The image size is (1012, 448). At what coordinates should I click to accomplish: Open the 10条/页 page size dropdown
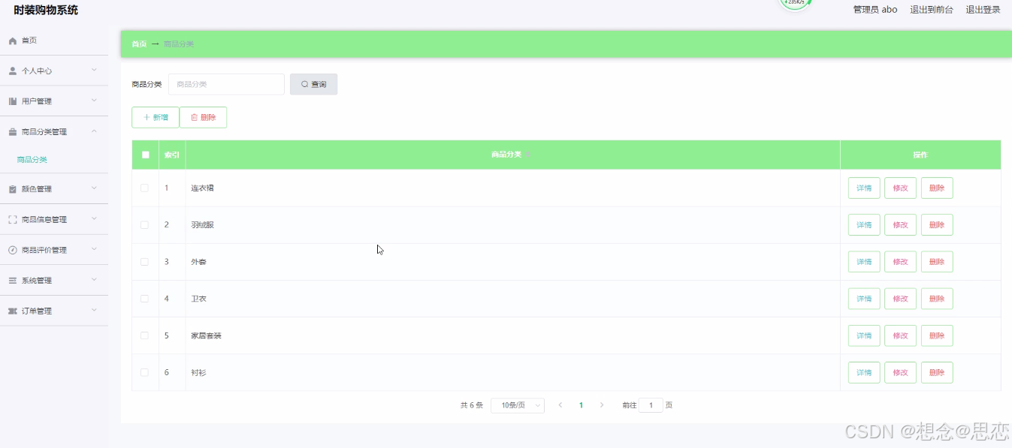pyautogui.click(x=518, y=405)
